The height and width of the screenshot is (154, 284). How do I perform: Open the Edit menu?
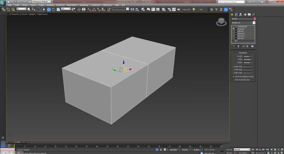tap(9, 5)
